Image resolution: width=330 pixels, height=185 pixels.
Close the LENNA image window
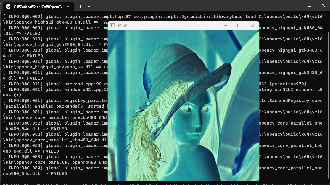(252, 25)
